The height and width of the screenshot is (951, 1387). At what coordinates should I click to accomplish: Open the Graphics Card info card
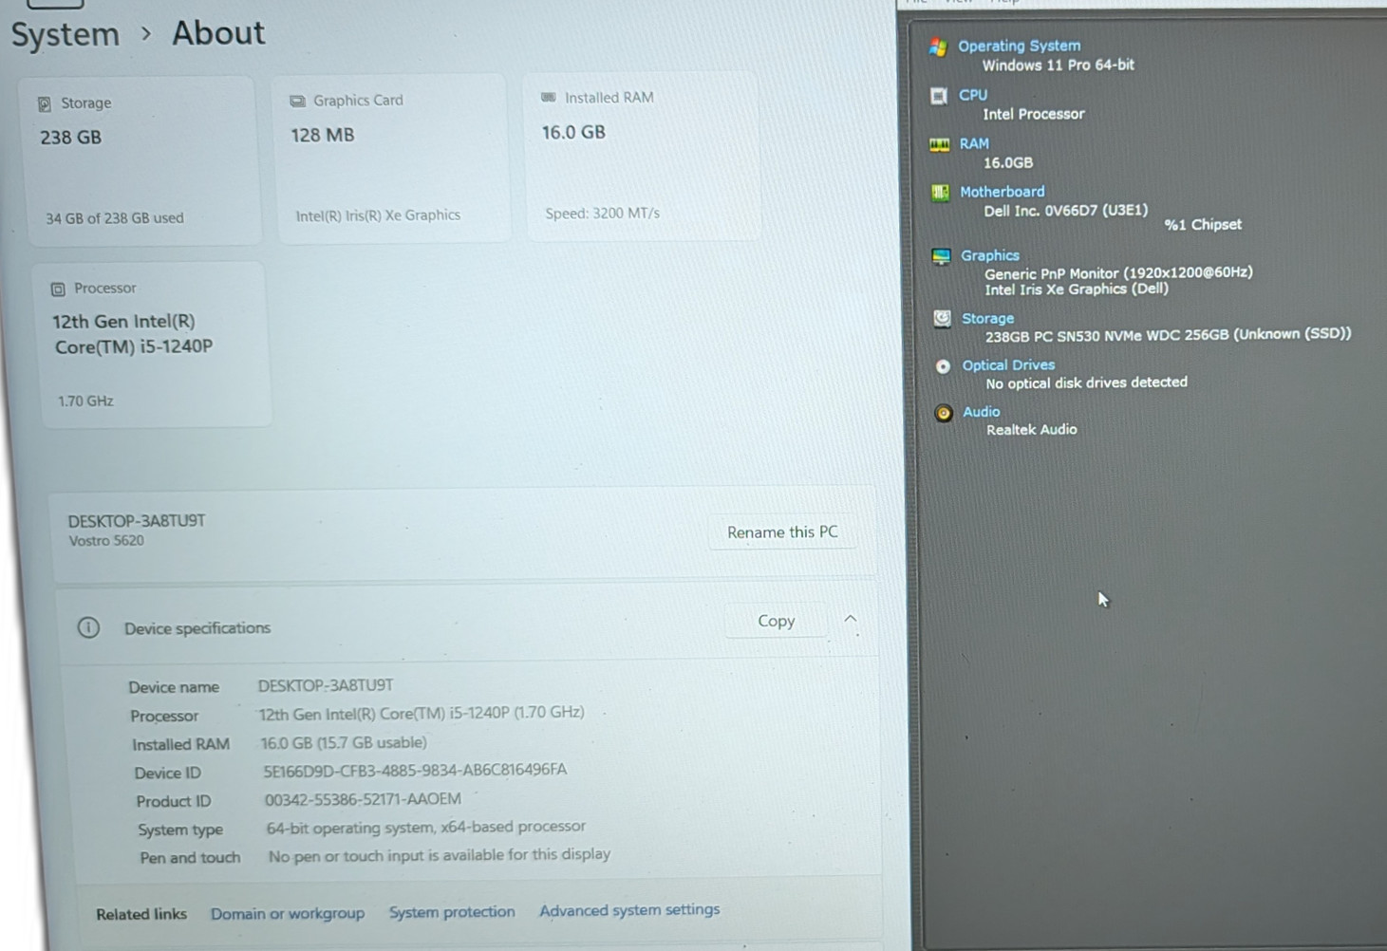click(391, 158)
